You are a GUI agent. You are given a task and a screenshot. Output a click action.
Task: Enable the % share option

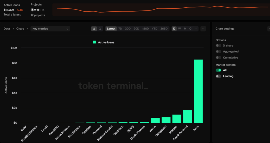(218, 46)
